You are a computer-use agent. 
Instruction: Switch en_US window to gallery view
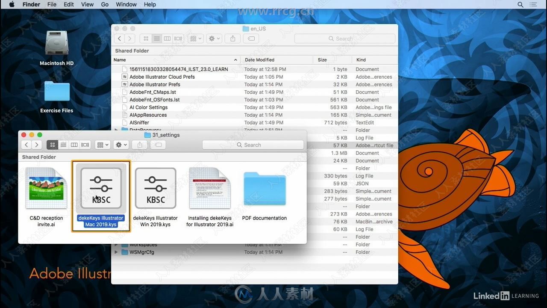[x=178, y=38]
